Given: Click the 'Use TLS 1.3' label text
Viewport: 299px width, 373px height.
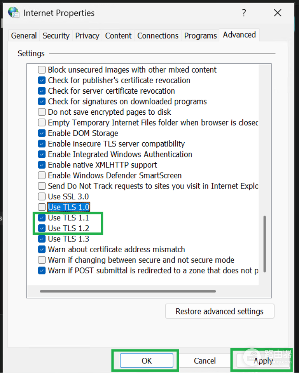Looking at the screenshot, I should (68, 239).
